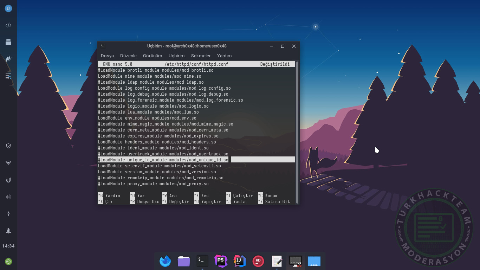Open the Yardım menu

tap(224, 56)
